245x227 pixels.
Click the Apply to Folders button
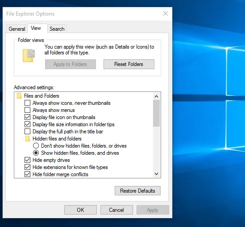[71, 64]
